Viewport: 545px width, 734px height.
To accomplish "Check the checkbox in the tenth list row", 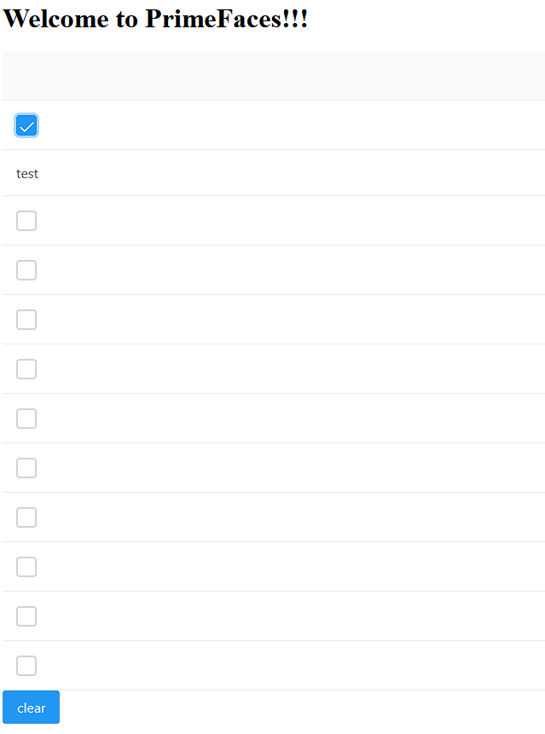I will [26, 616].
